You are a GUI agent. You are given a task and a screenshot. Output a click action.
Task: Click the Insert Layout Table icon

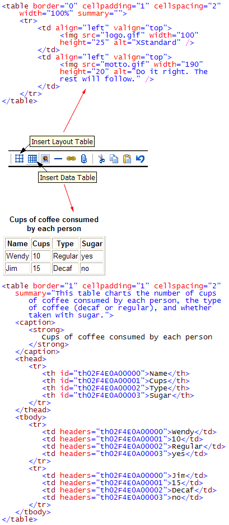tap(20, 158)
